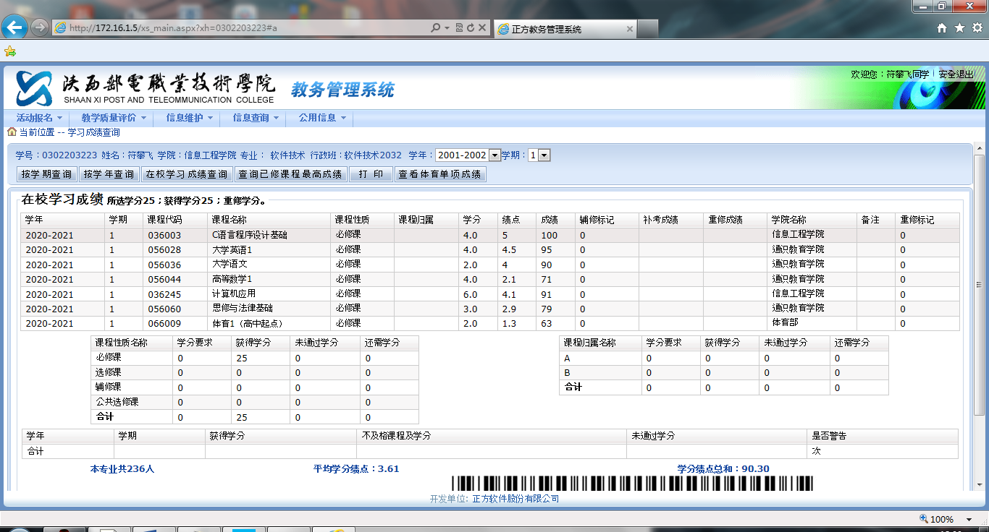Click the 查看体育单项成绩 button
Image resolution: width=989 pixels, height=532 pixels.
click(440, 174)
